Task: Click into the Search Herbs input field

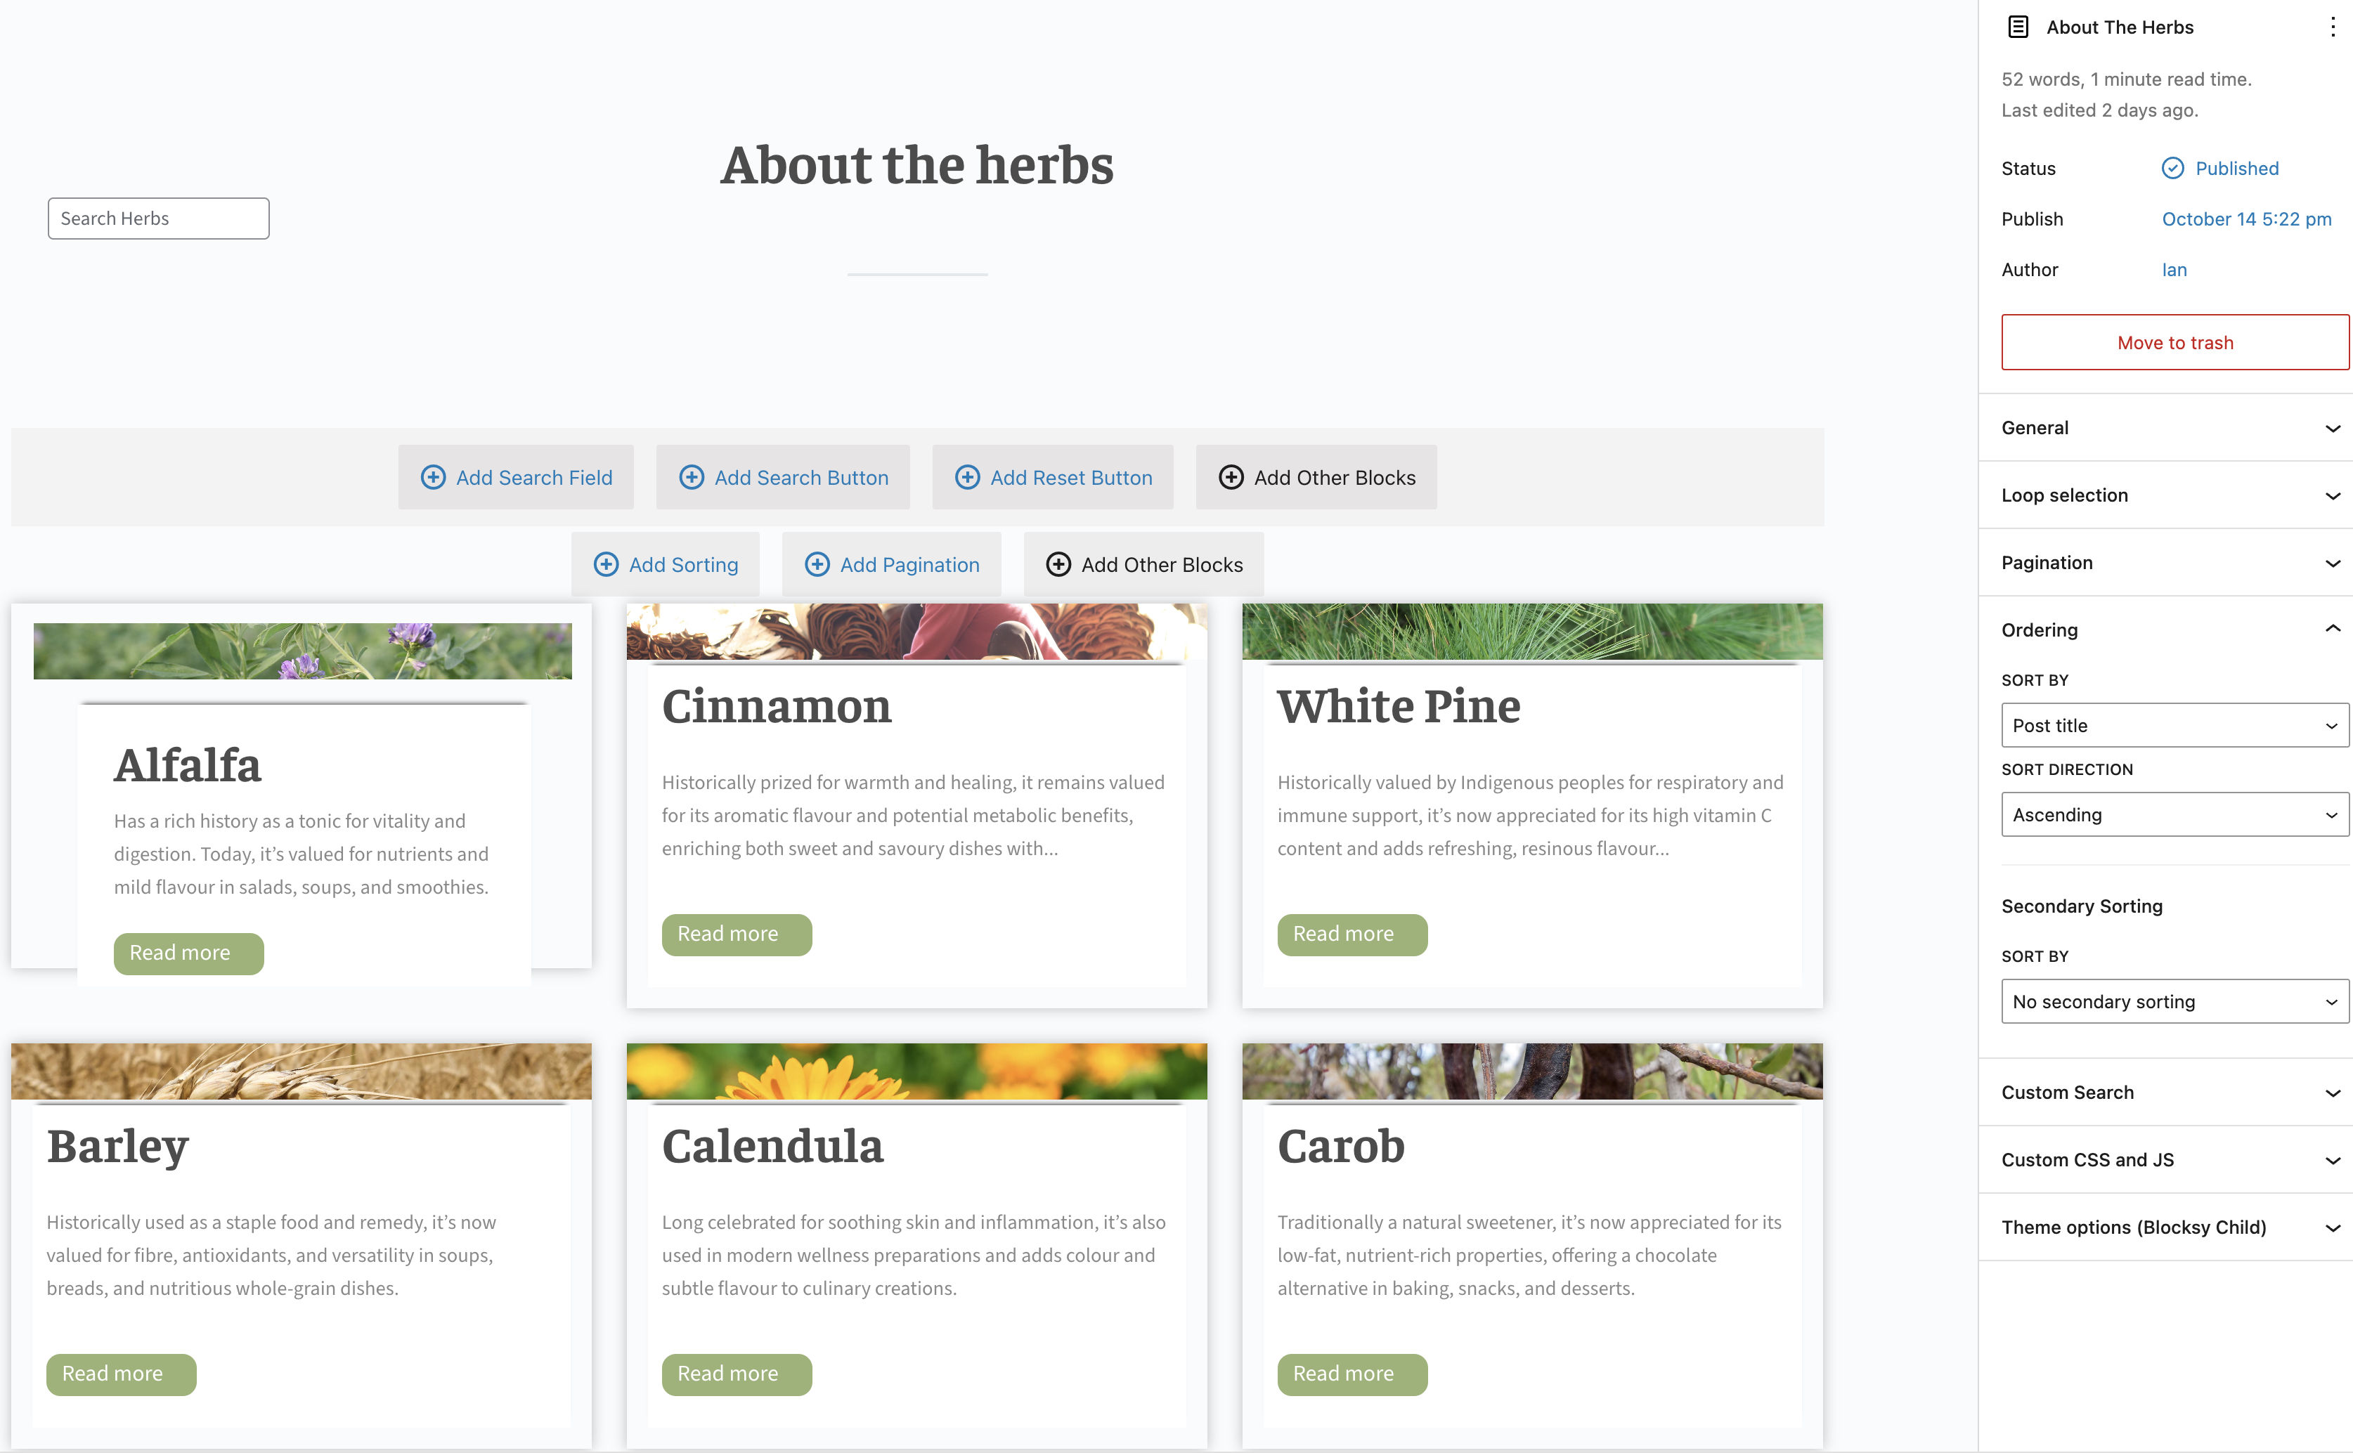Action: [x=159, y=218]
